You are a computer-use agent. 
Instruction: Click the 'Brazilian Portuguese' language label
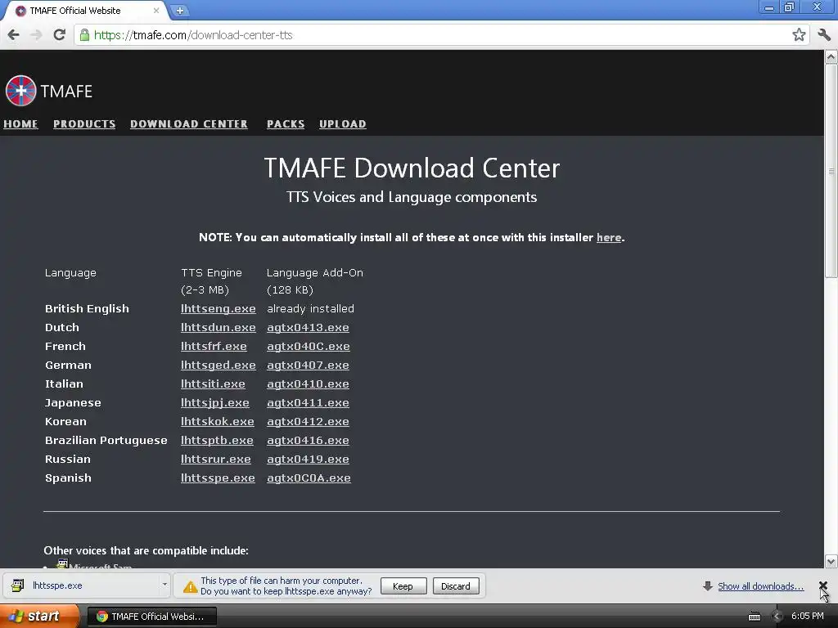click(106, 441)
